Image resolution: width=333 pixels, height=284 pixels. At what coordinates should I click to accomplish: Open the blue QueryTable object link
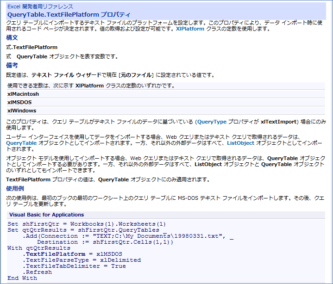[21, 143]
